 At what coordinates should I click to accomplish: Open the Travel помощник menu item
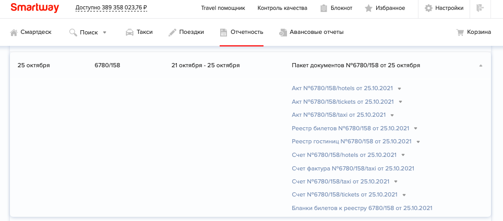[x=223, y=8]
